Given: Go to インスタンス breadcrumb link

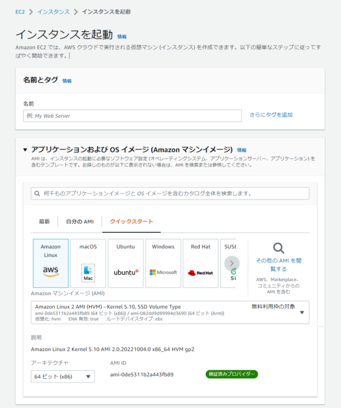Looking at the screenshot, I should pyautogui.click(x=54, y=12).
